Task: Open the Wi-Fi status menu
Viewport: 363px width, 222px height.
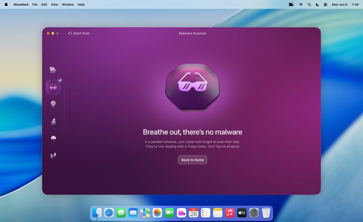Action: pyautogui.click(x=301, y=4)
